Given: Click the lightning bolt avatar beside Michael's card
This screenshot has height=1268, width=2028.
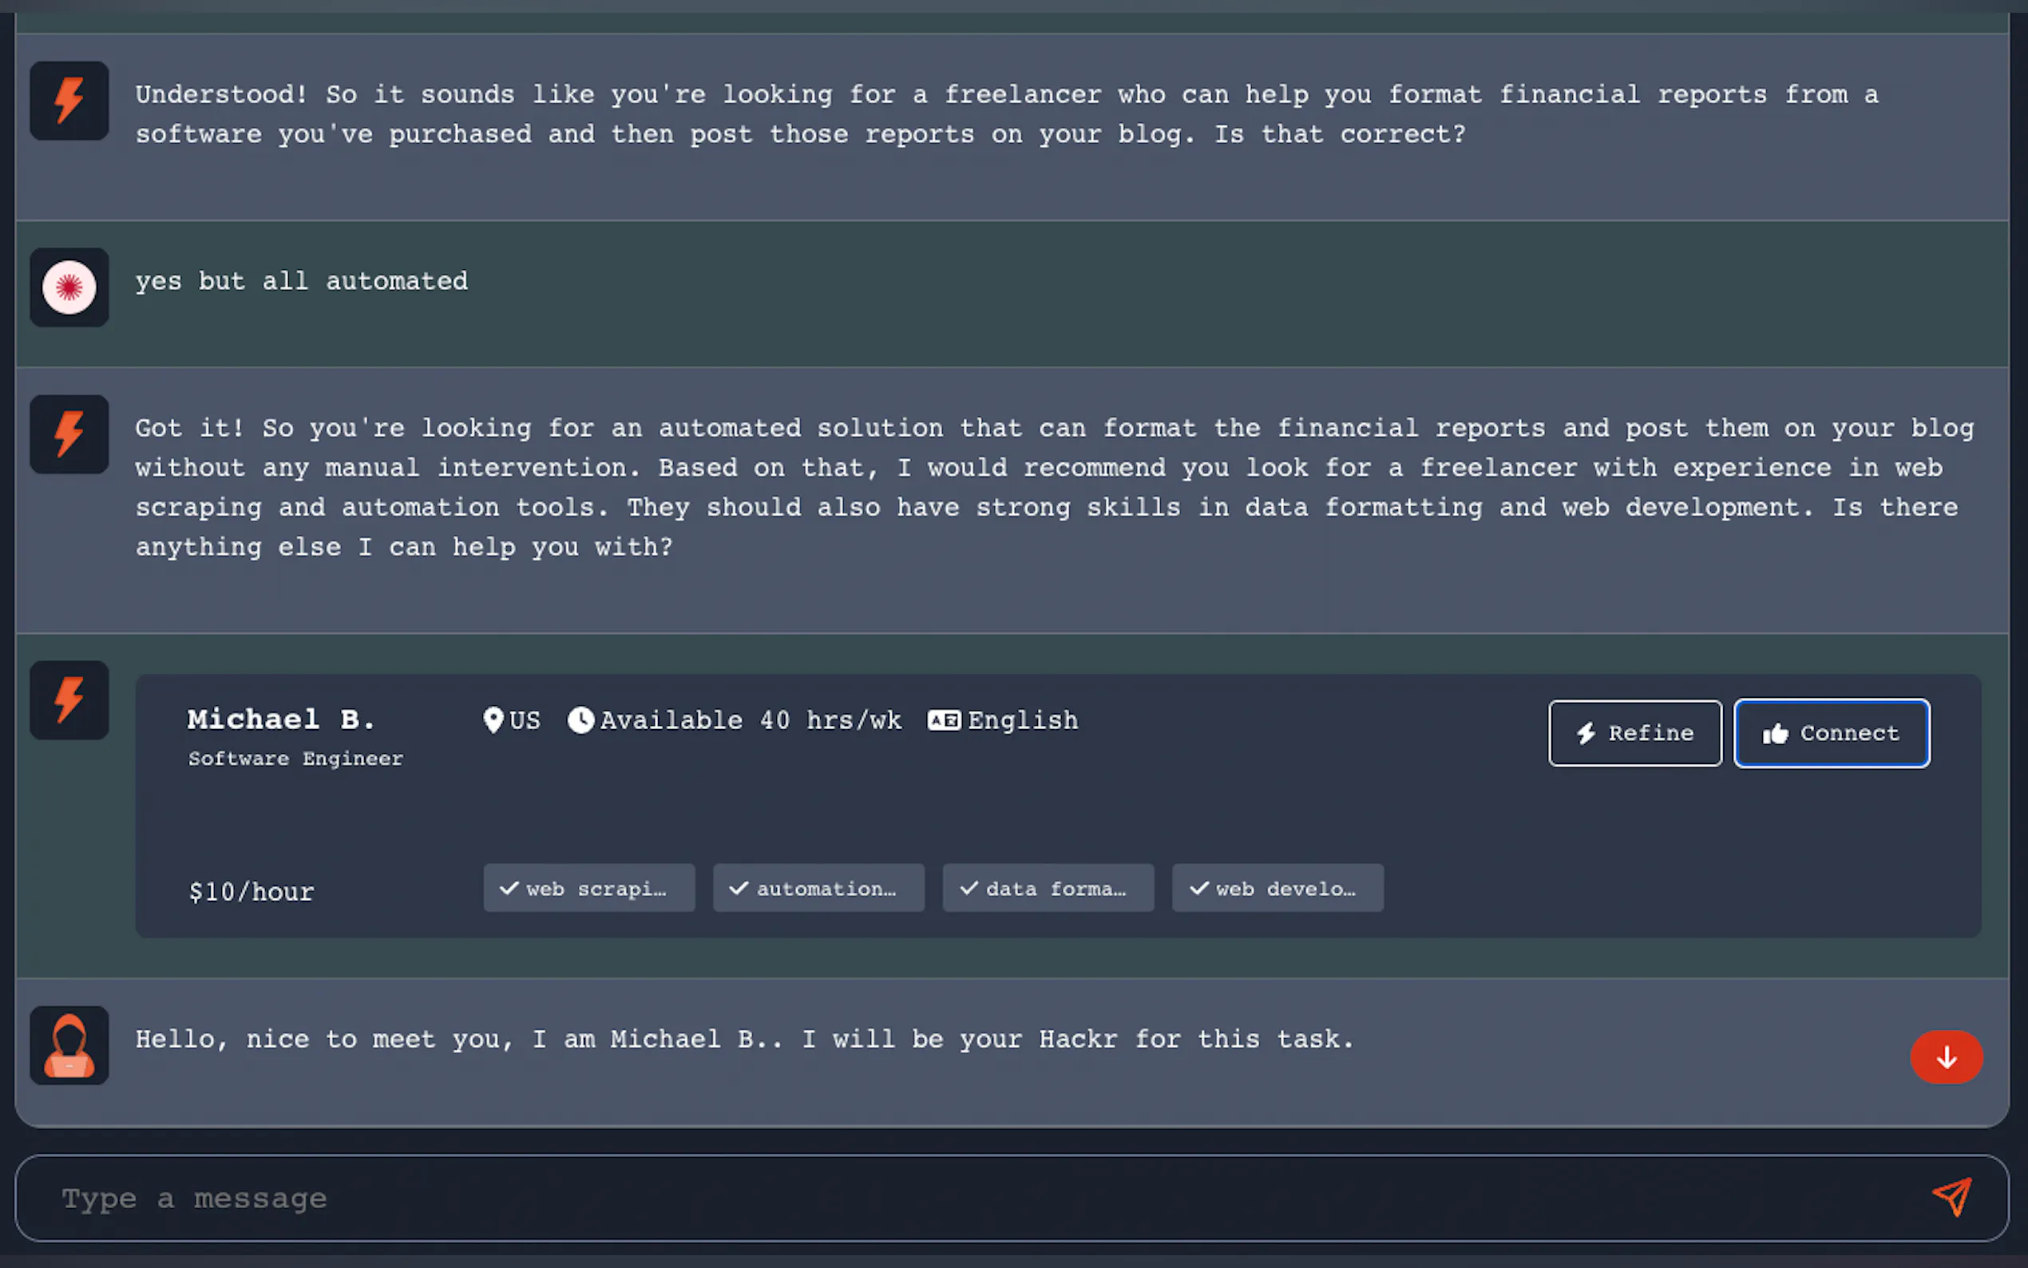Looking at the screenshot, I should [x=69, y=700].
